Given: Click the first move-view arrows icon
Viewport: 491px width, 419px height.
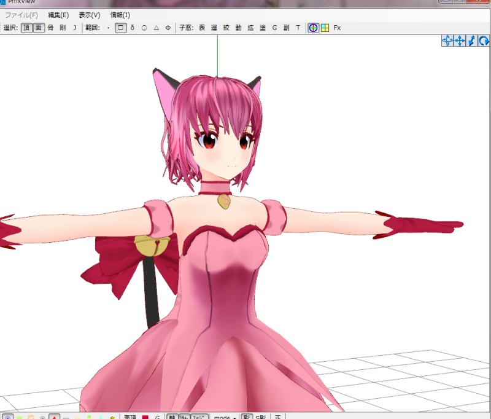Looking at the screenshot, I should click(447, 41).
